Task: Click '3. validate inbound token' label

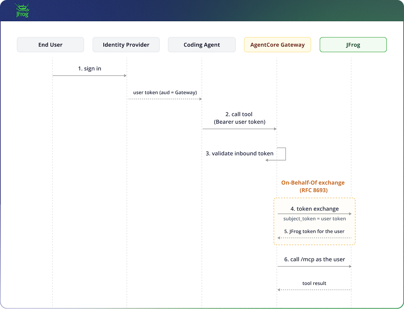Action: (239, 153)
